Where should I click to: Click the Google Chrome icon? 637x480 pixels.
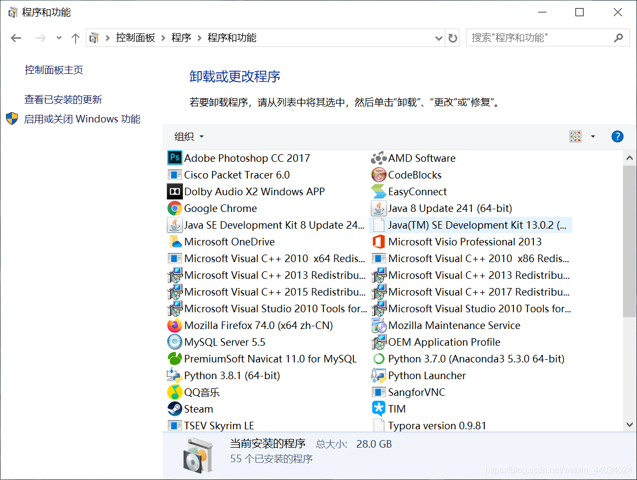click(175, 208)
